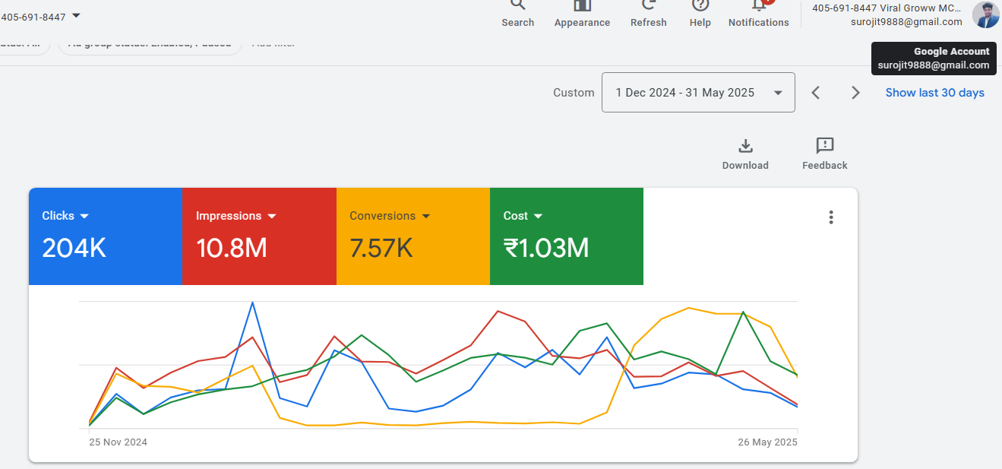
Task: Open the chart's three-dot more options
Action: pos(831,217)
